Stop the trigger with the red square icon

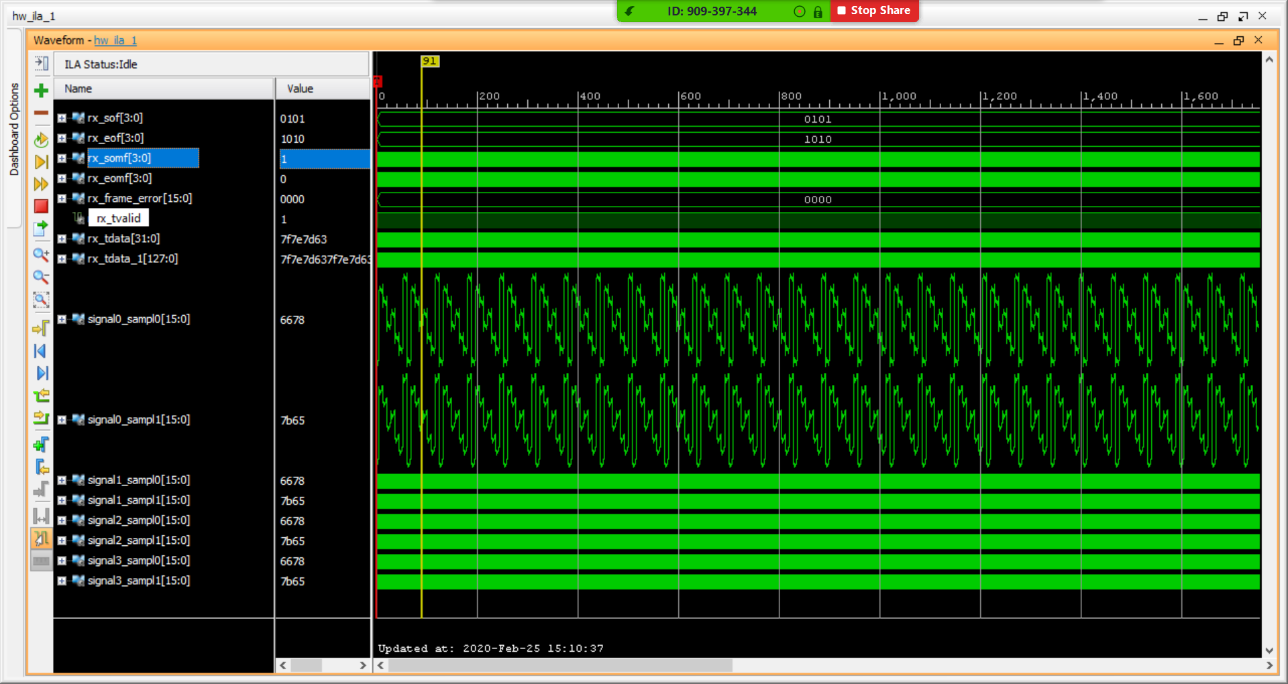pos(41,207)
